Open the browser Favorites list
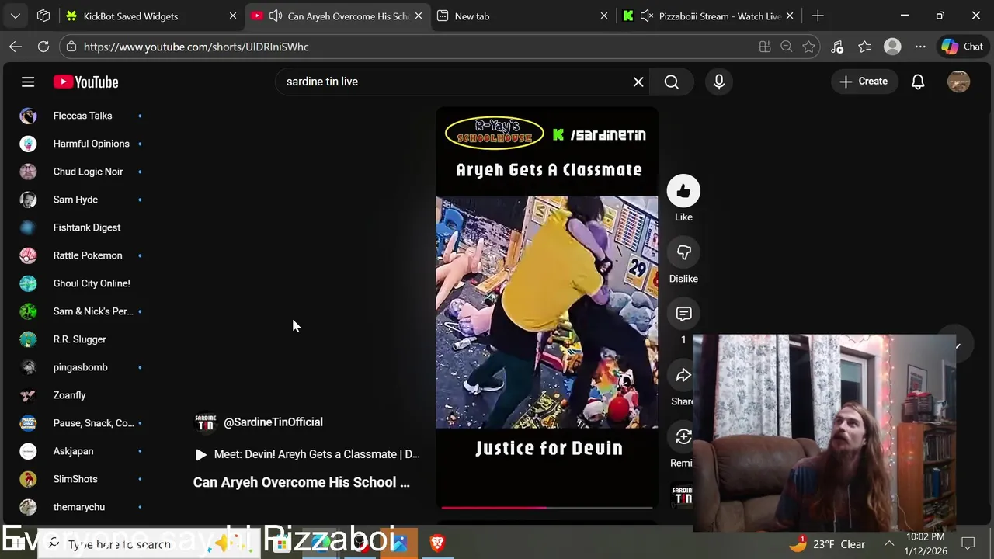994x559 pixels. [864, 47]
